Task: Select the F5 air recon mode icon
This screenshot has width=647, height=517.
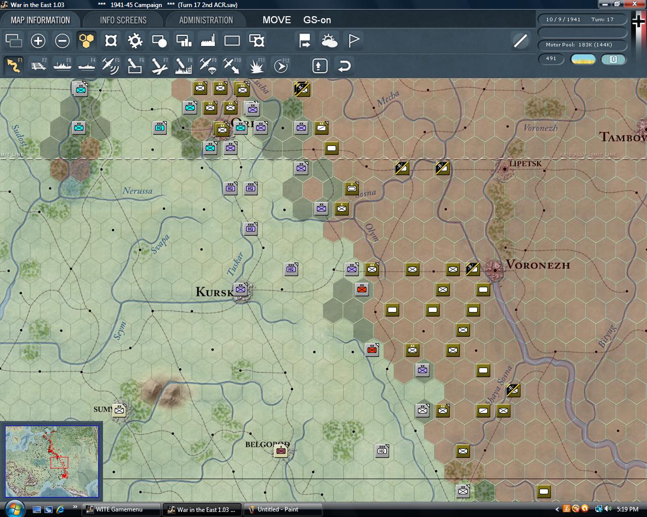Action: [x=111, y=66]
